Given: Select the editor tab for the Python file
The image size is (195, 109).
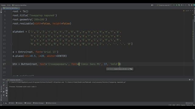Looking at the screenshot, I should (11, 8).
